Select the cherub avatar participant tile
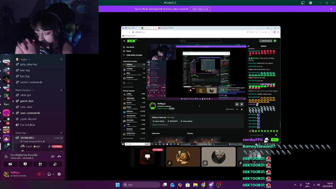Screen dimensions: 336x189 point(183,157)
